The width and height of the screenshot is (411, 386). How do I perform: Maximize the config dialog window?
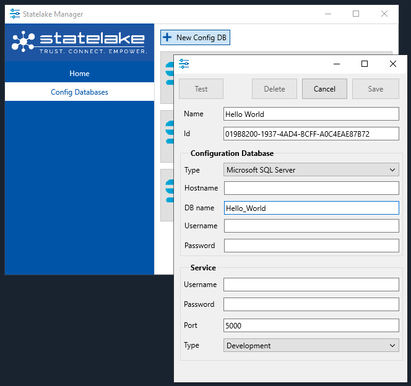(x=365, y=64)
